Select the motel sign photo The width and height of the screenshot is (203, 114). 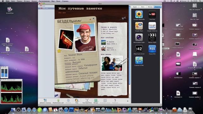point(66,40)
